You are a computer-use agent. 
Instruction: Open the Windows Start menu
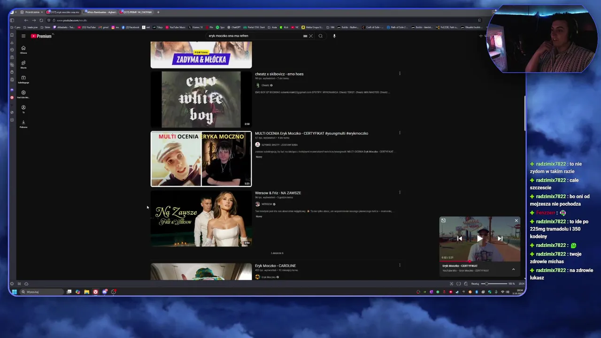(14, 292)
